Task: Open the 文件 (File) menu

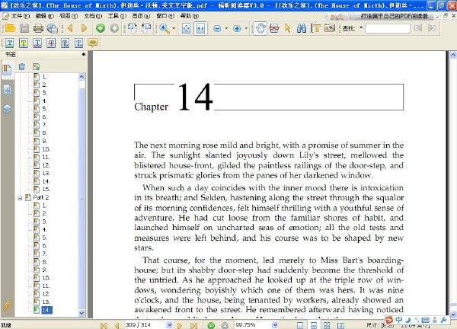Action: coord(20,16)
